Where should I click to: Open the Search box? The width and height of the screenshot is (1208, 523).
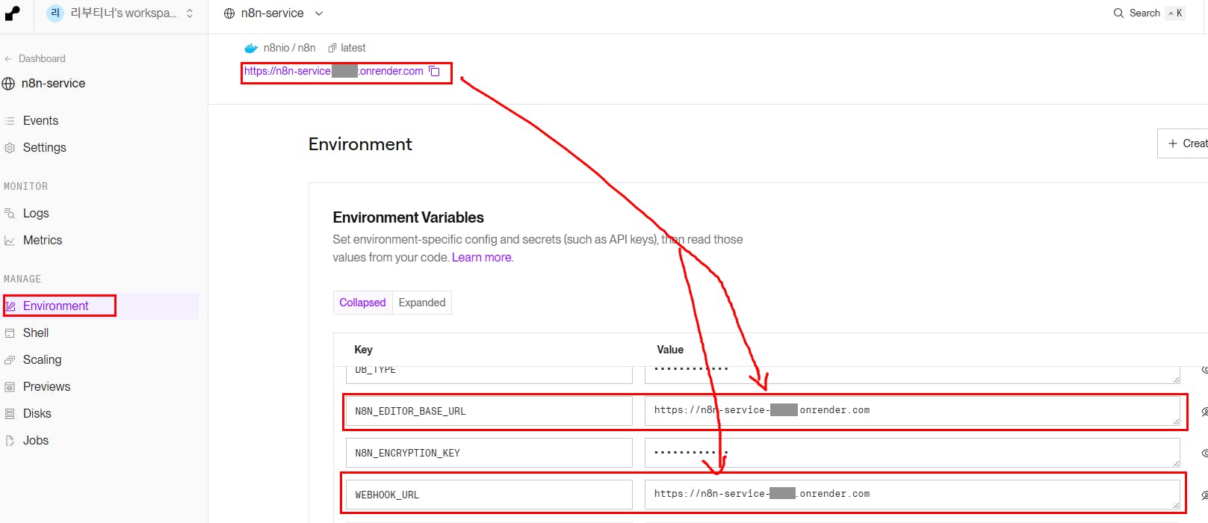pos(1148,13)
